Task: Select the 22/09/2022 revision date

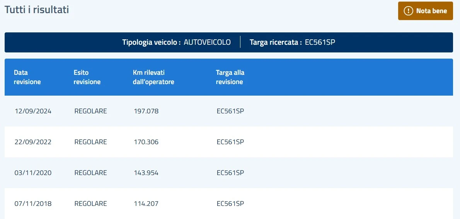Action: [33, 142]
